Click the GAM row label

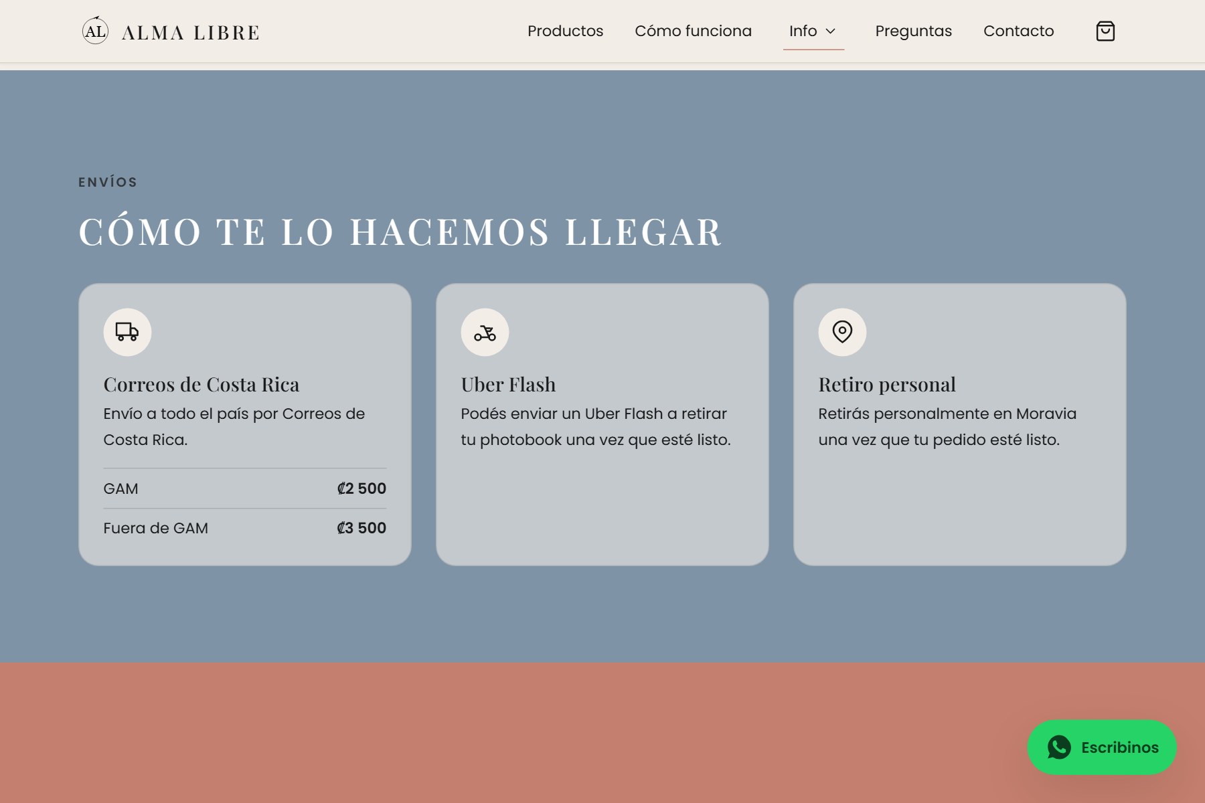pyautogui.click(x=120, y=489)
